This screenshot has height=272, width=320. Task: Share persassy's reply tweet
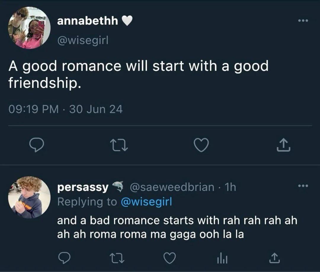[x=274, y=258]
